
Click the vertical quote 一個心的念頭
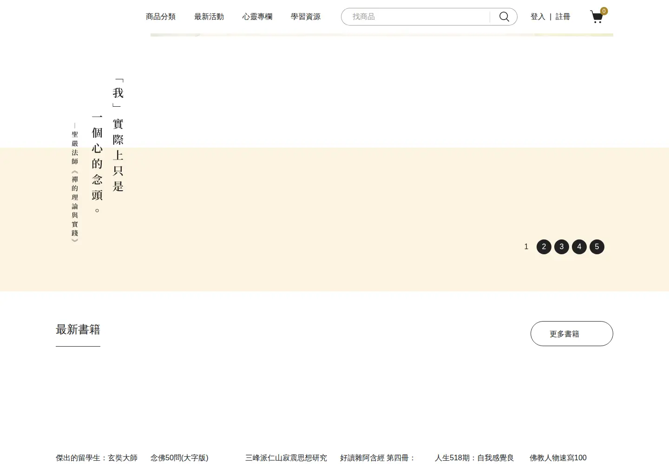[97, 163]
